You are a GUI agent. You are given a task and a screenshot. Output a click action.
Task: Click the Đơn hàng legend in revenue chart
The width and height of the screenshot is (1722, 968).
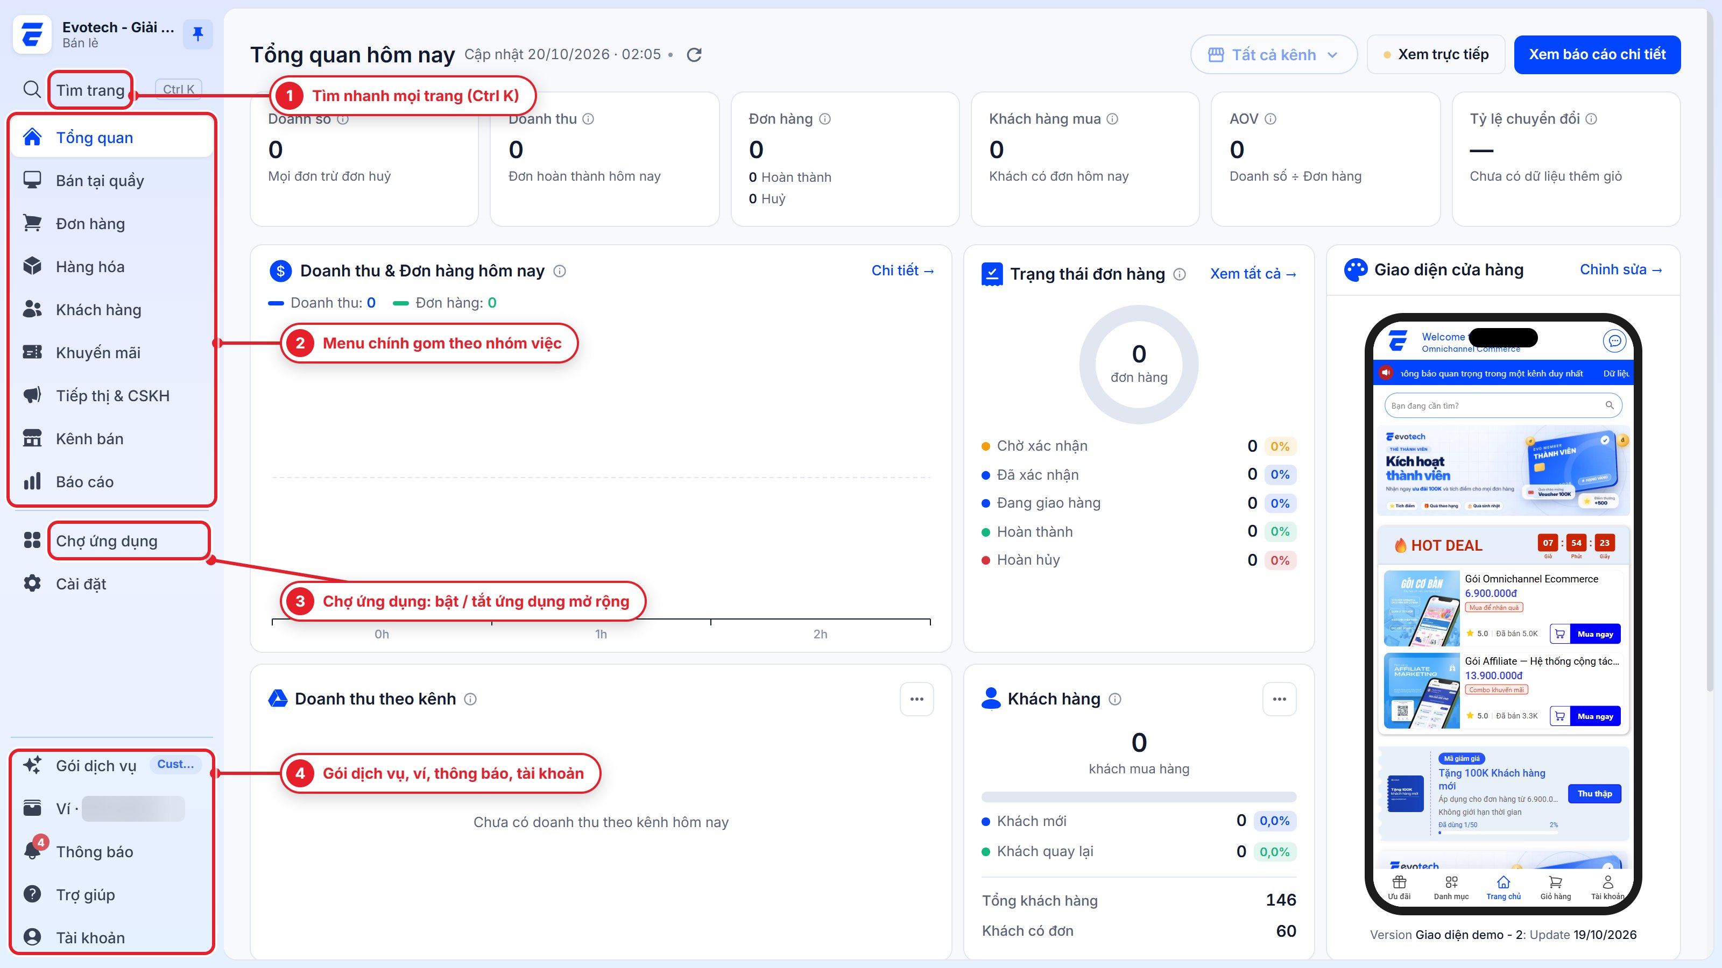(445, 303)
